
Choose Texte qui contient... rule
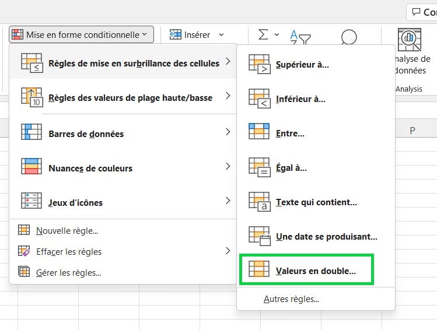[x=316, y=202]
